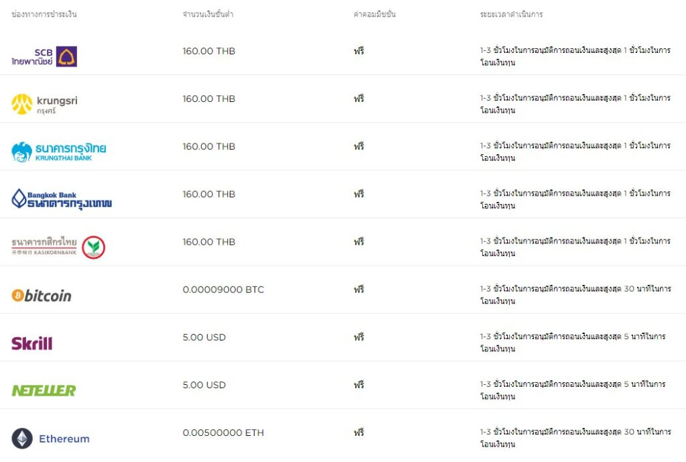Click the processing time column header
Screen dimensions: 686x462
point(511,14)
